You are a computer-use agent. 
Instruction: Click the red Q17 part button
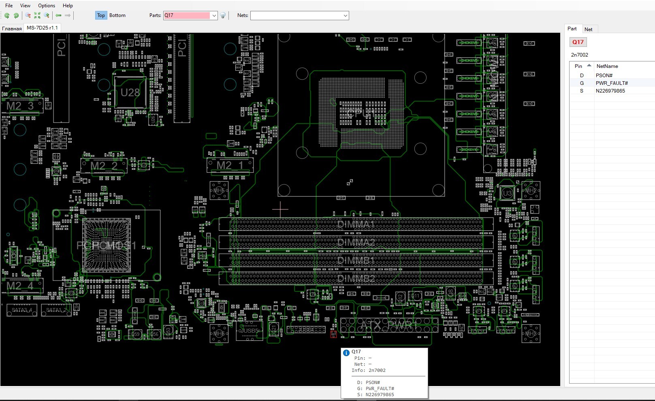pyautogui.click(x=578, y=42)
